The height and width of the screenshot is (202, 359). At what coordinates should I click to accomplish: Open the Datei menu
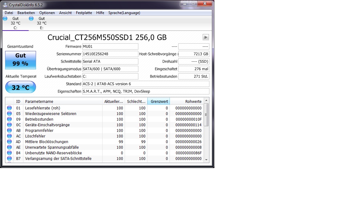pos(9,13)
